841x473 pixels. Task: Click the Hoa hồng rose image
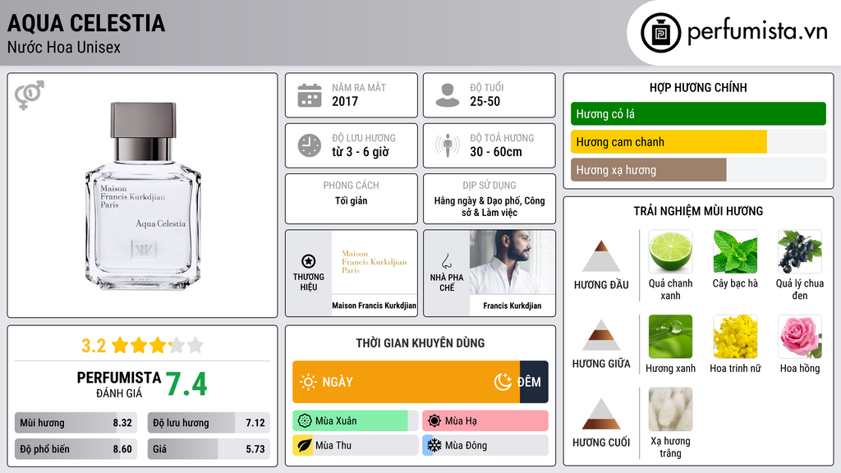pos(800,336)
